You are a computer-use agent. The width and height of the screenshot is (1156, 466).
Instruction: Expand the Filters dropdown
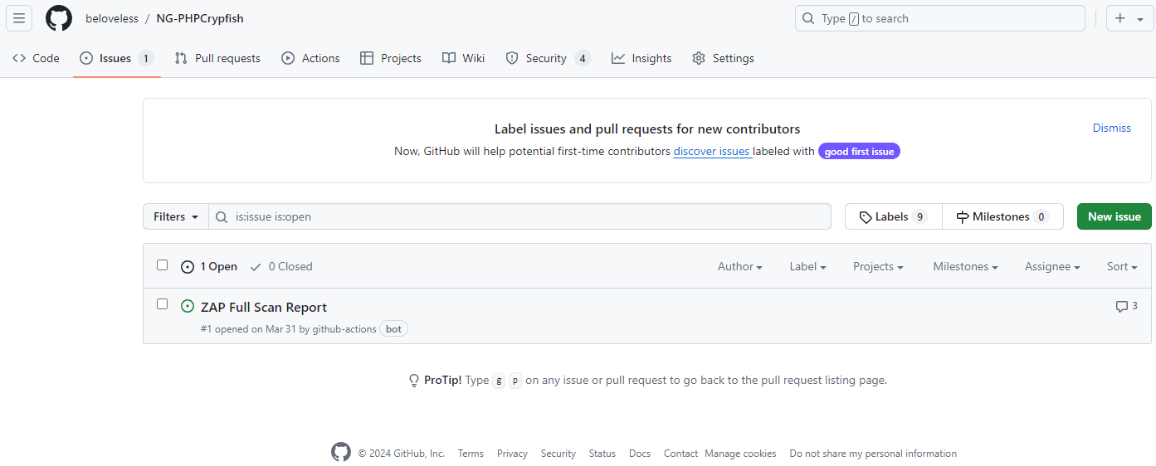pyautogui.click(x=176, y=216)
